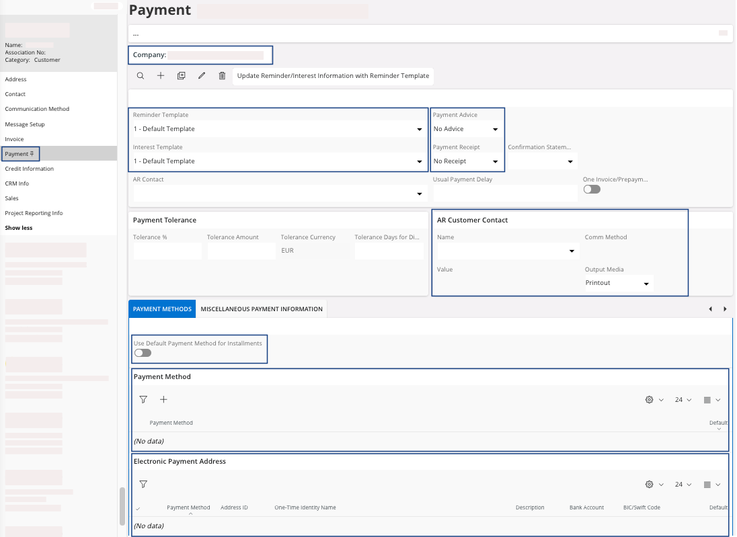Image resolution: width=737 pixels, height=537 pixels.
Task: Click the duplicate record icon
Action: [181, 76]
